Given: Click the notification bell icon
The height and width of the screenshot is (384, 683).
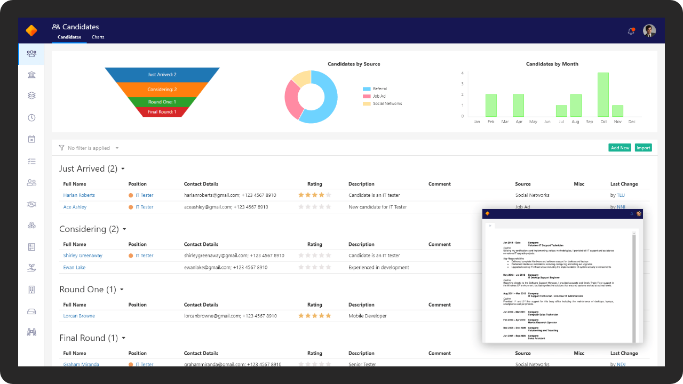Looking at the screenshot, I should 631,31.
